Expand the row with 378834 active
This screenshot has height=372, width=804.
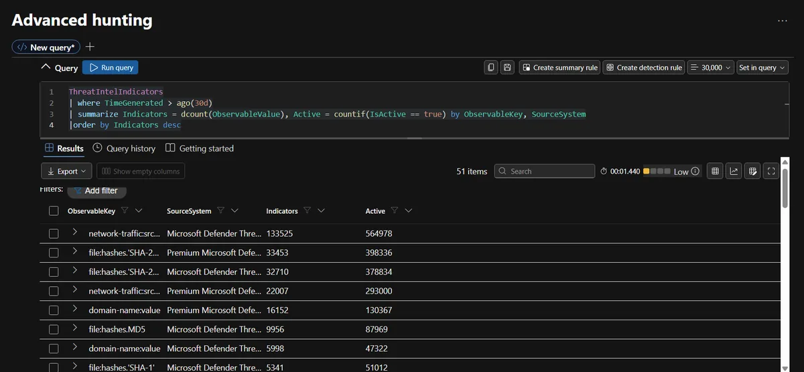pos(75,271)
